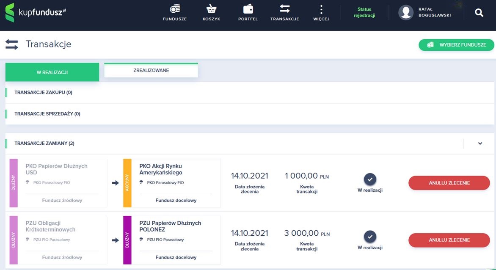Open search with the magnifier icon
496x270 pixels.
pyautogui.click(x=479, y=13)
